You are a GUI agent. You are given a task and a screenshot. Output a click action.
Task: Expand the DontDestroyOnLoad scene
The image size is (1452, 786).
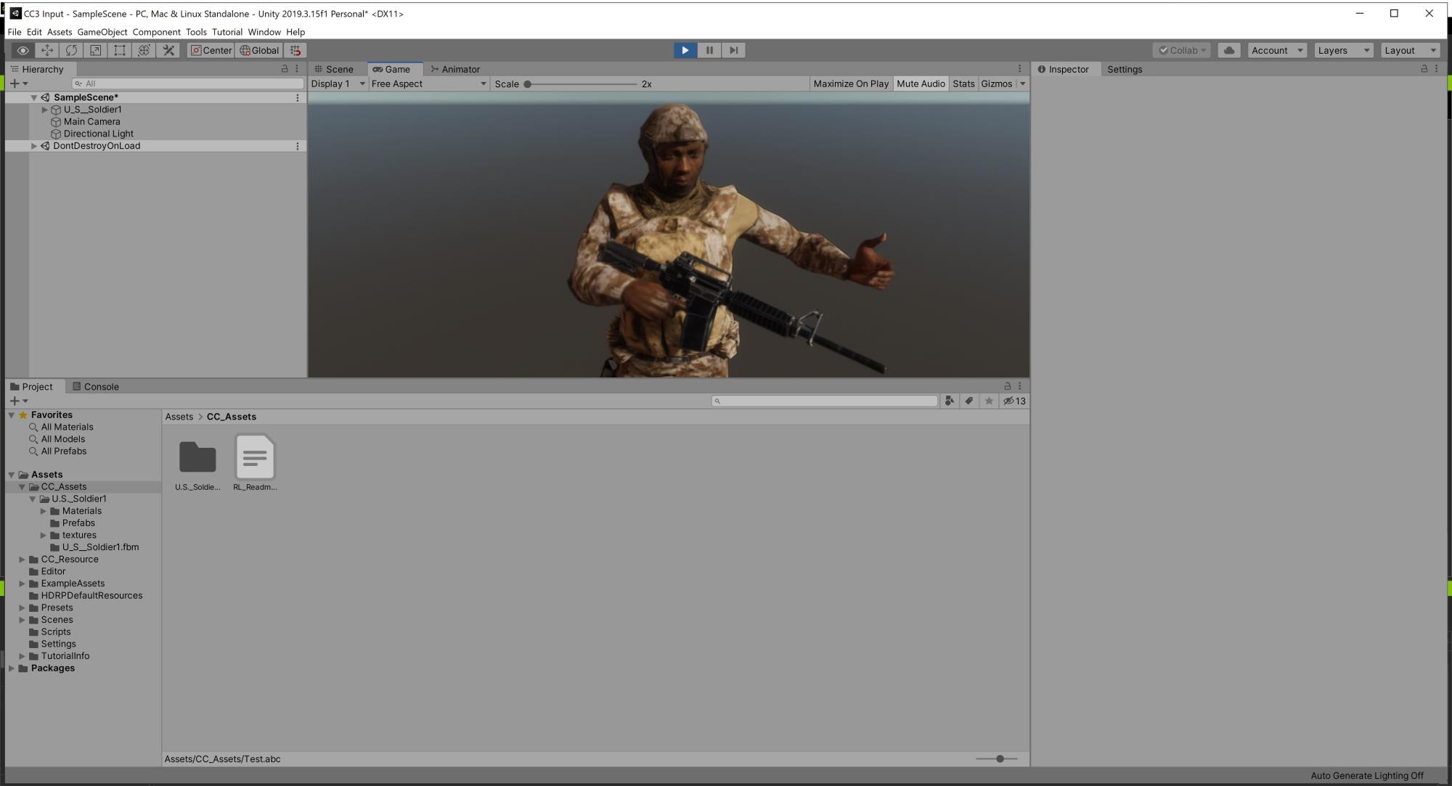[34, 146]
